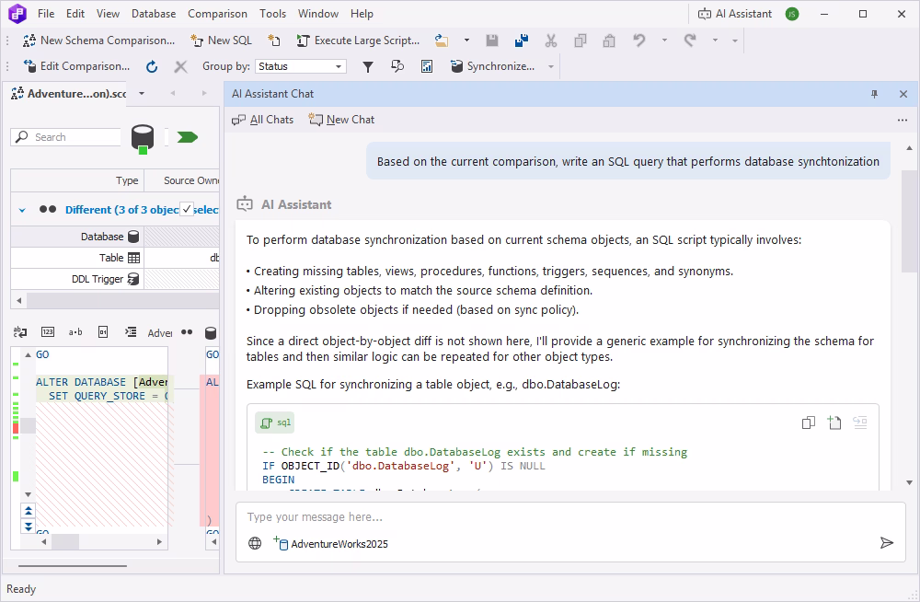Open New Schema Comparison wizard
The image size is (920, 602).
tap(98, 41)
